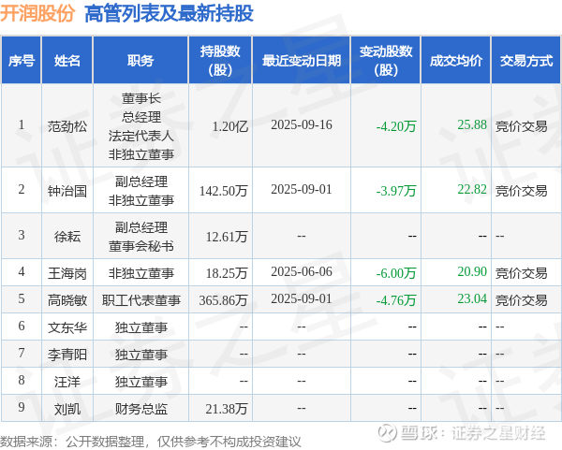This screenshot has height=450, width=562.
Task: Click the 持股数(股) column header
Action: click(220, 61)
